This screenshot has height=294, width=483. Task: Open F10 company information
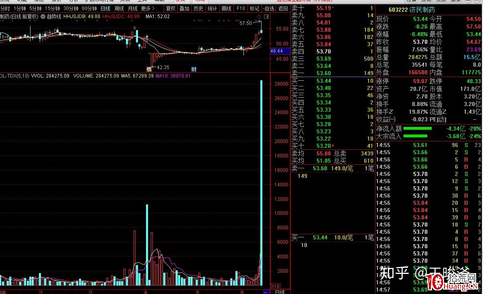(241, 8)
